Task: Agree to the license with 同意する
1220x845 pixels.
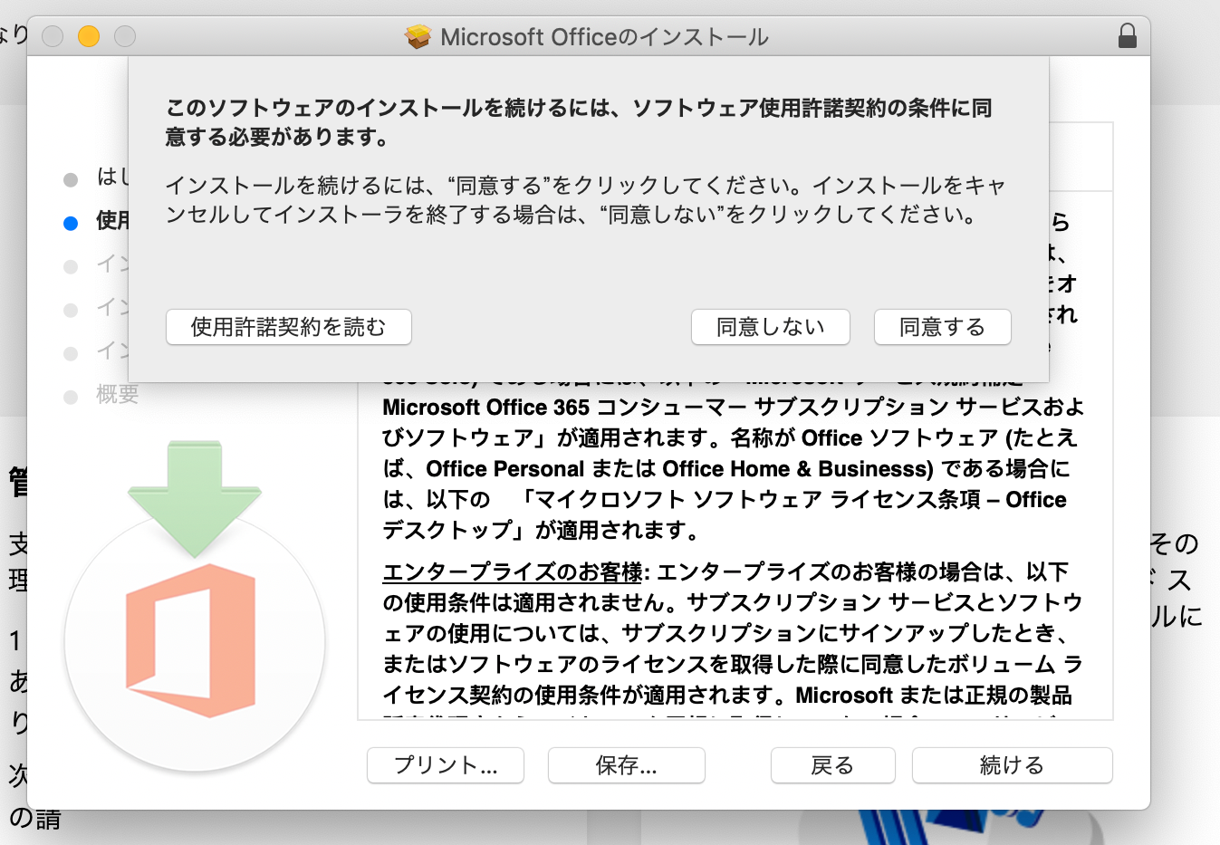Action: coord(942,327)
